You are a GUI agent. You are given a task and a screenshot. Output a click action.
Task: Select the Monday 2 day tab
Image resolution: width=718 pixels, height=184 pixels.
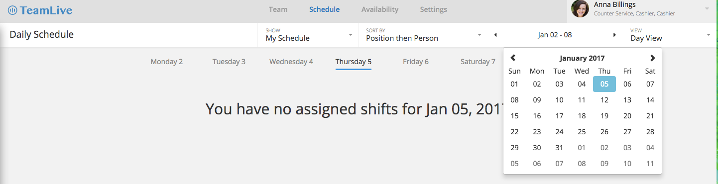pos(167,62)
